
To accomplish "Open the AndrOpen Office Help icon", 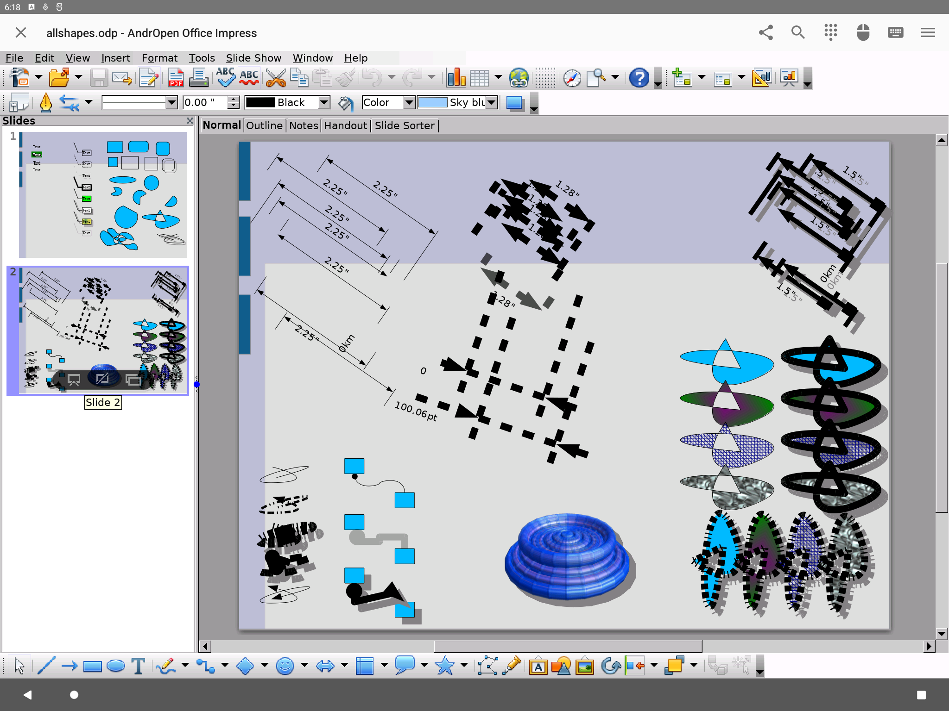I will click(639, 78).
